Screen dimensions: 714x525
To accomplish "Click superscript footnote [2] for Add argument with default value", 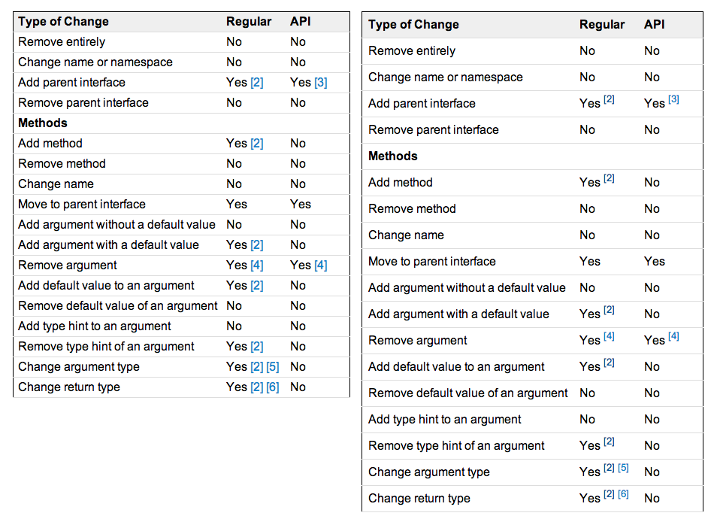I will click(x=609, y=310).
